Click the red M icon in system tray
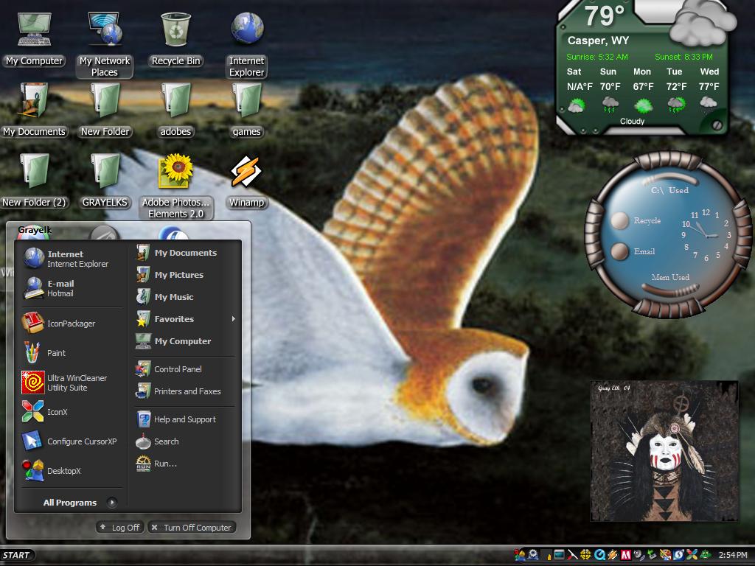This screenshot has height=566, width=755. (x=625, y=555)
